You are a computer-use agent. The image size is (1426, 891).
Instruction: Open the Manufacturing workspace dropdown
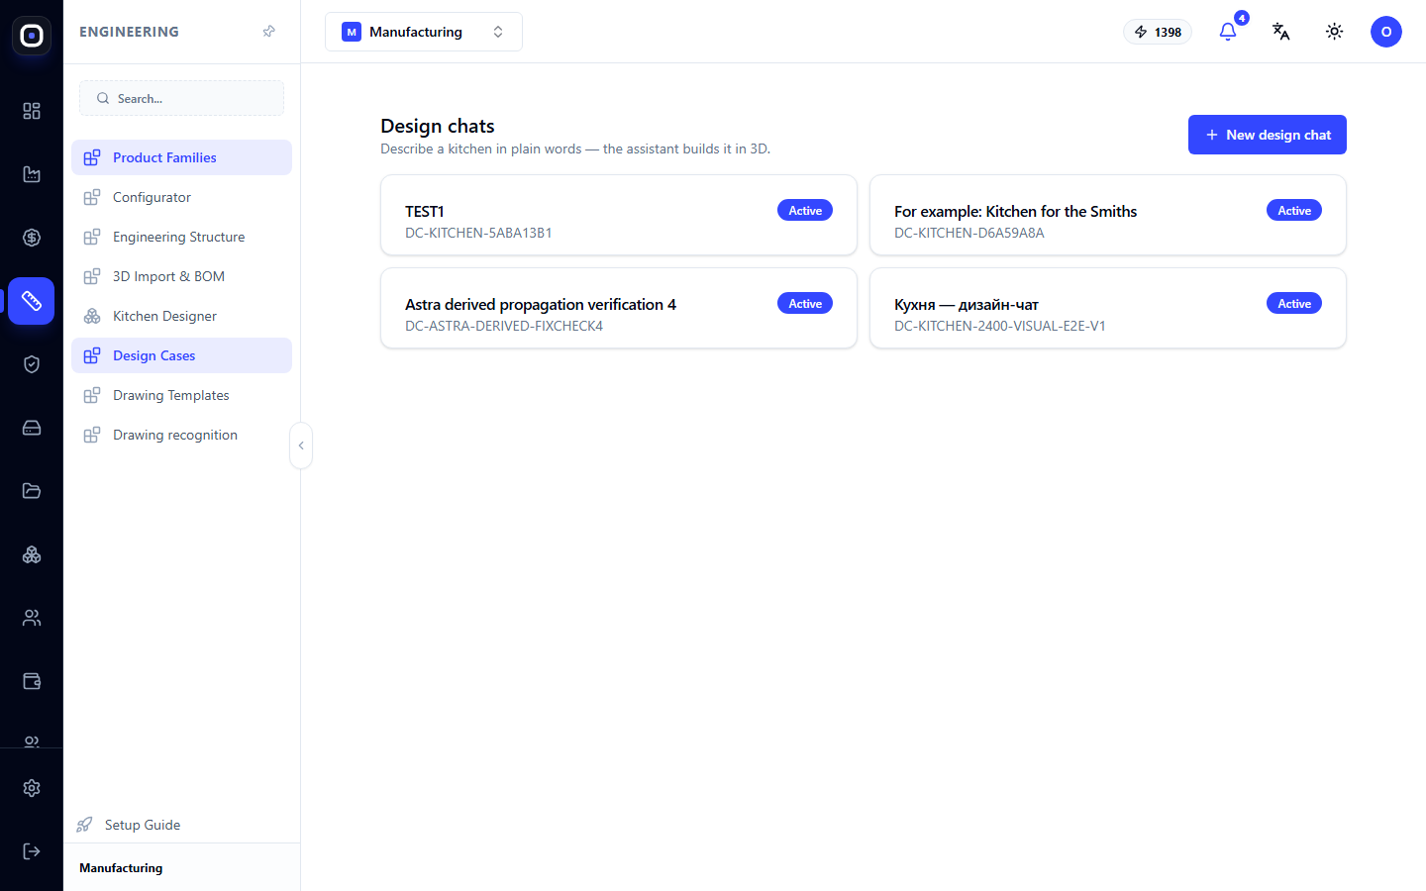[x=424, y=32]
